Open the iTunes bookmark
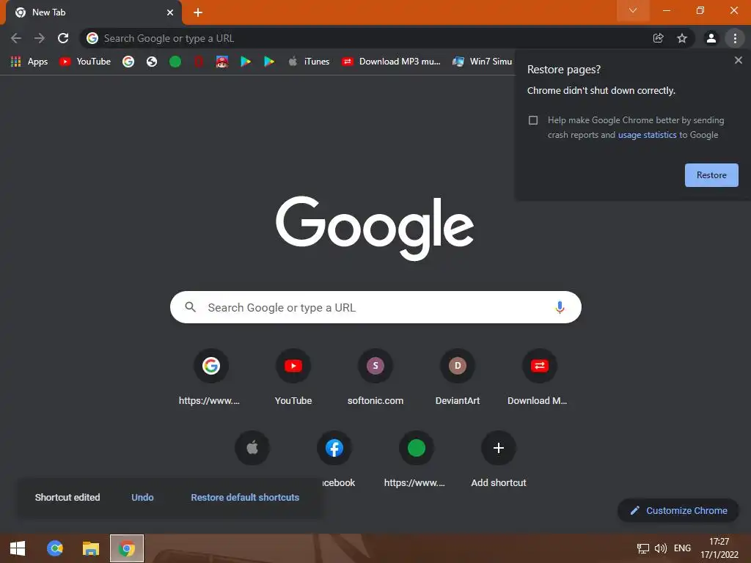The height and width of the screenshot is (563, 751). (309, 62)
